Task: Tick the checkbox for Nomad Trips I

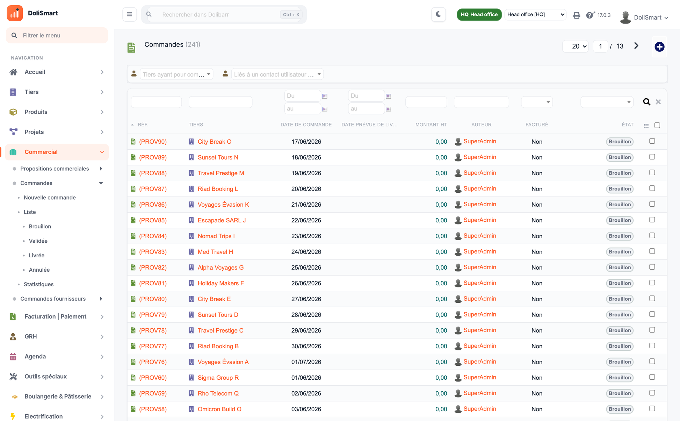Action: click(x=652, y=236)
